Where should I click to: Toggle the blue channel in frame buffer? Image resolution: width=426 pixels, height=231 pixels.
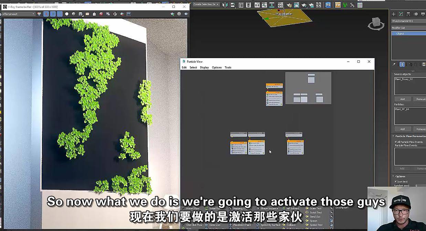(60, 14)
